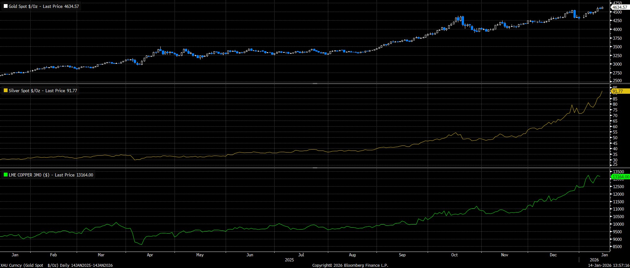Click the Bloomberg Finance L.P. copyright text
This screenshot has width=630, height=268.
coord(350,265)
